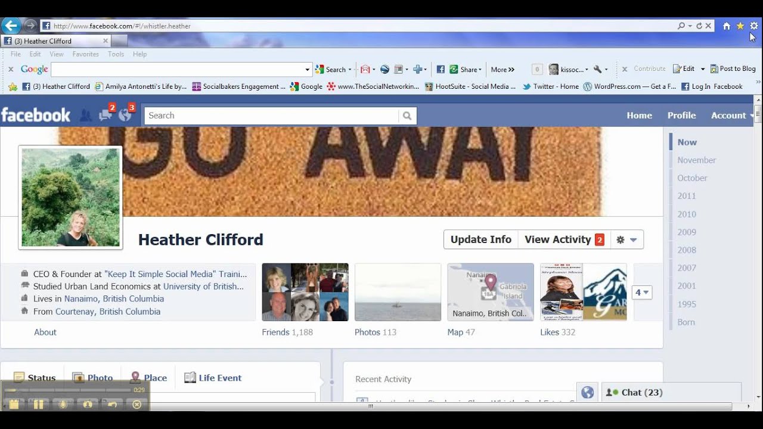This screenshot has width=763, height=429.
Task: Open the Profile link
Action: pyautogui.click(x=681, y=116)
